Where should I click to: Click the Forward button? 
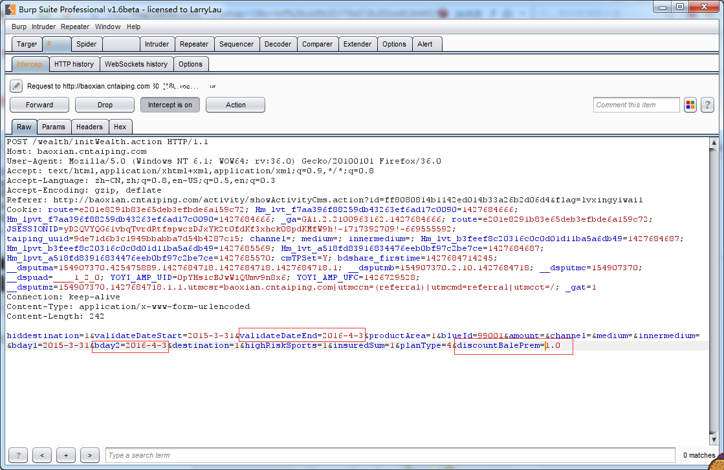[39, 105]
